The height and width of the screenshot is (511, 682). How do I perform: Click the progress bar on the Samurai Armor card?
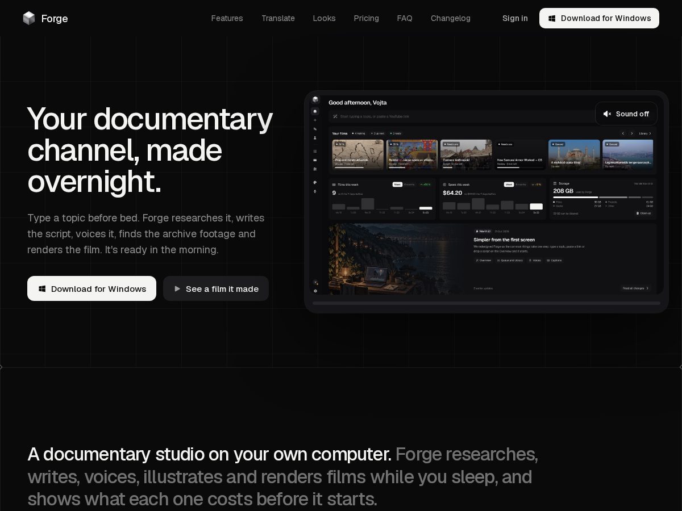520,167
